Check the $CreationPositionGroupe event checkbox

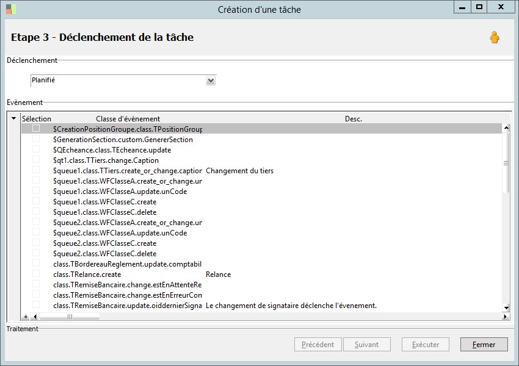click(37, 129)
